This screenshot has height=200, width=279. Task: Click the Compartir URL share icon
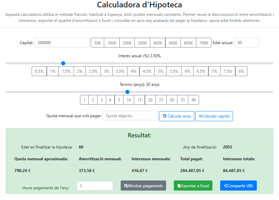tap(225, 186)
